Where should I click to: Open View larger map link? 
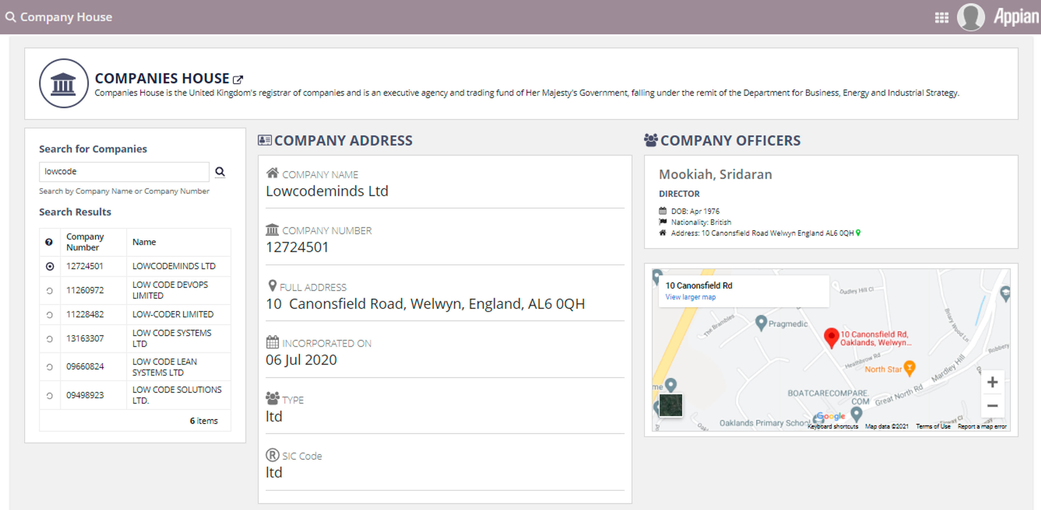tap(690, 297)
